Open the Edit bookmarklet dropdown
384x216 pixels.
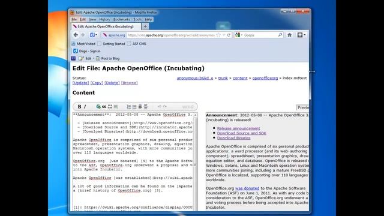pyautogui.click(x=94, y=58)
